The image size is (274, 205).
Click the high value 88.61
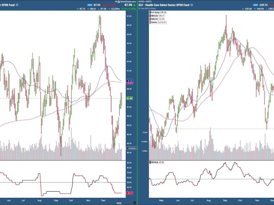coord(93,9)
